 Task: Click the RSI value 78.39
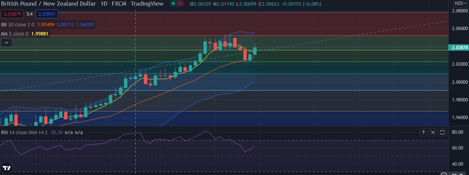click(x=56, y=132)
